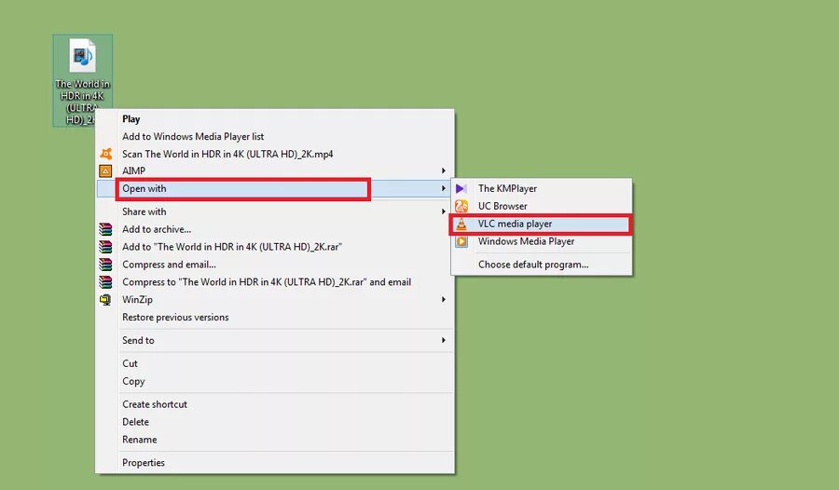Expand the Send to submenu arrow
The height and width of the screenshot is (490, 839).
tap(443, 340)
